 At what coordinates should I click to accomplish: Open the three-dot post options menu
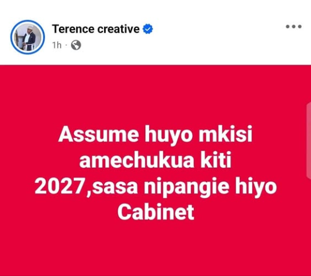point(293,26)
